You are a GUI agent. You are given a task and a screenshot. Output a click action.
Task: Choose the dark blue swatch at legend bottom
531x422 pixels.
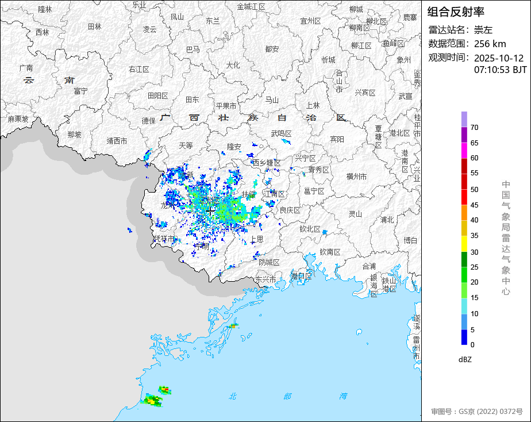[464, 337]
